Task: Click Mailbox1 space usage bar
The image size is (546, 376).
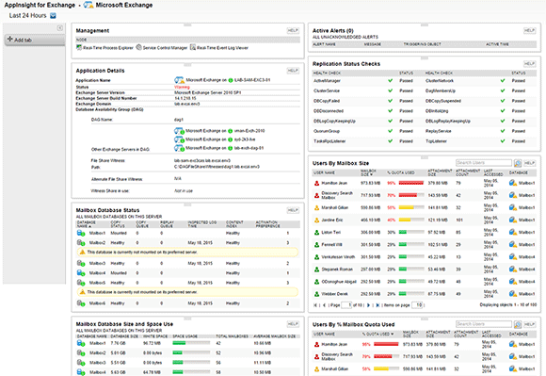Action: pos(191,343)
